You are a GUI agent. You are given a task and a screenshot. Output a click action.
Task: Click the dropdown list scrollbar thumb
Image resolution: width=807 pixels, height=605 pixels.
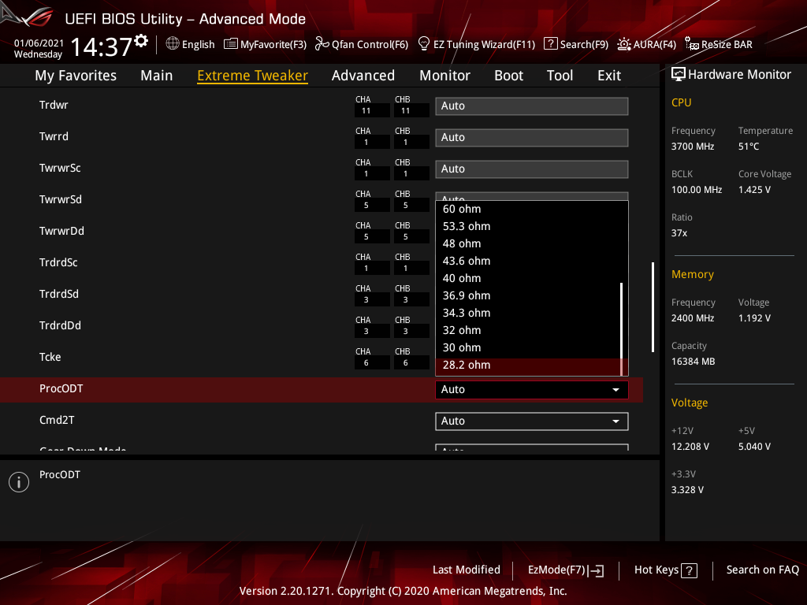622,328
